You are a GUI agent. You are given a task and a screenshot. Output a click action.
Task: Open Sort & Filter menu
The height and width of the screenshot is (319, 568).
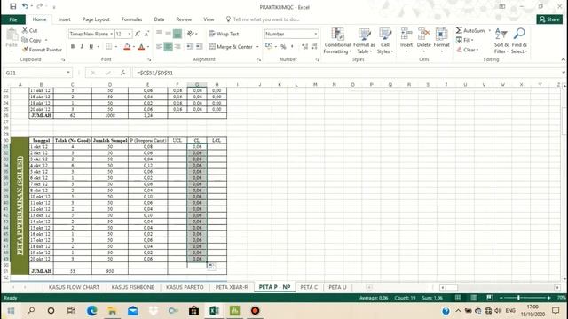click(x=501, y=41)
